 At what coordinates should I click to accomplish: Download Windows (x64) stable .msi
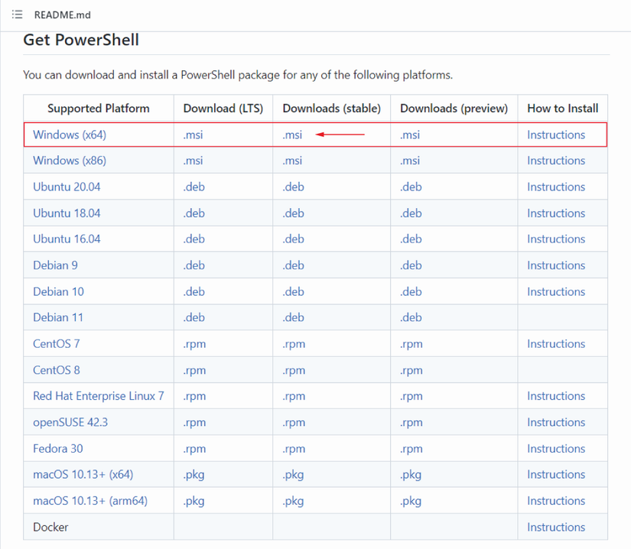click(x=292, y=135)
